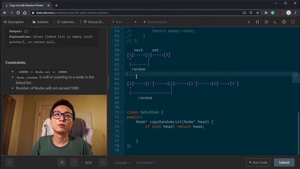Image resolution: width=300 pixels, height=169 pixels.
Task: Open the Grammarly extension icon
Action: tap(273, 13)
